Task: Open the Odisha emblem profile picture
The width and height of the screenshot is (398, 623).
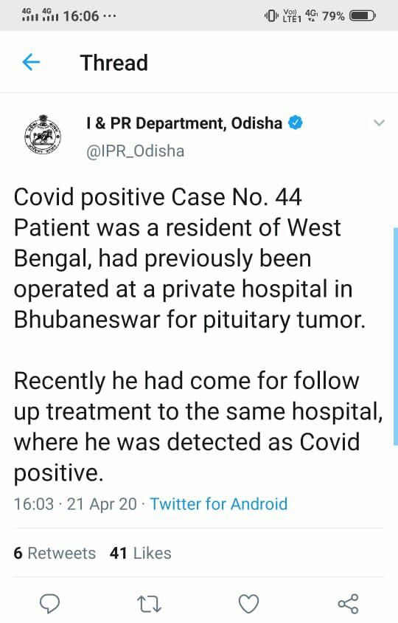Action: 43,134
